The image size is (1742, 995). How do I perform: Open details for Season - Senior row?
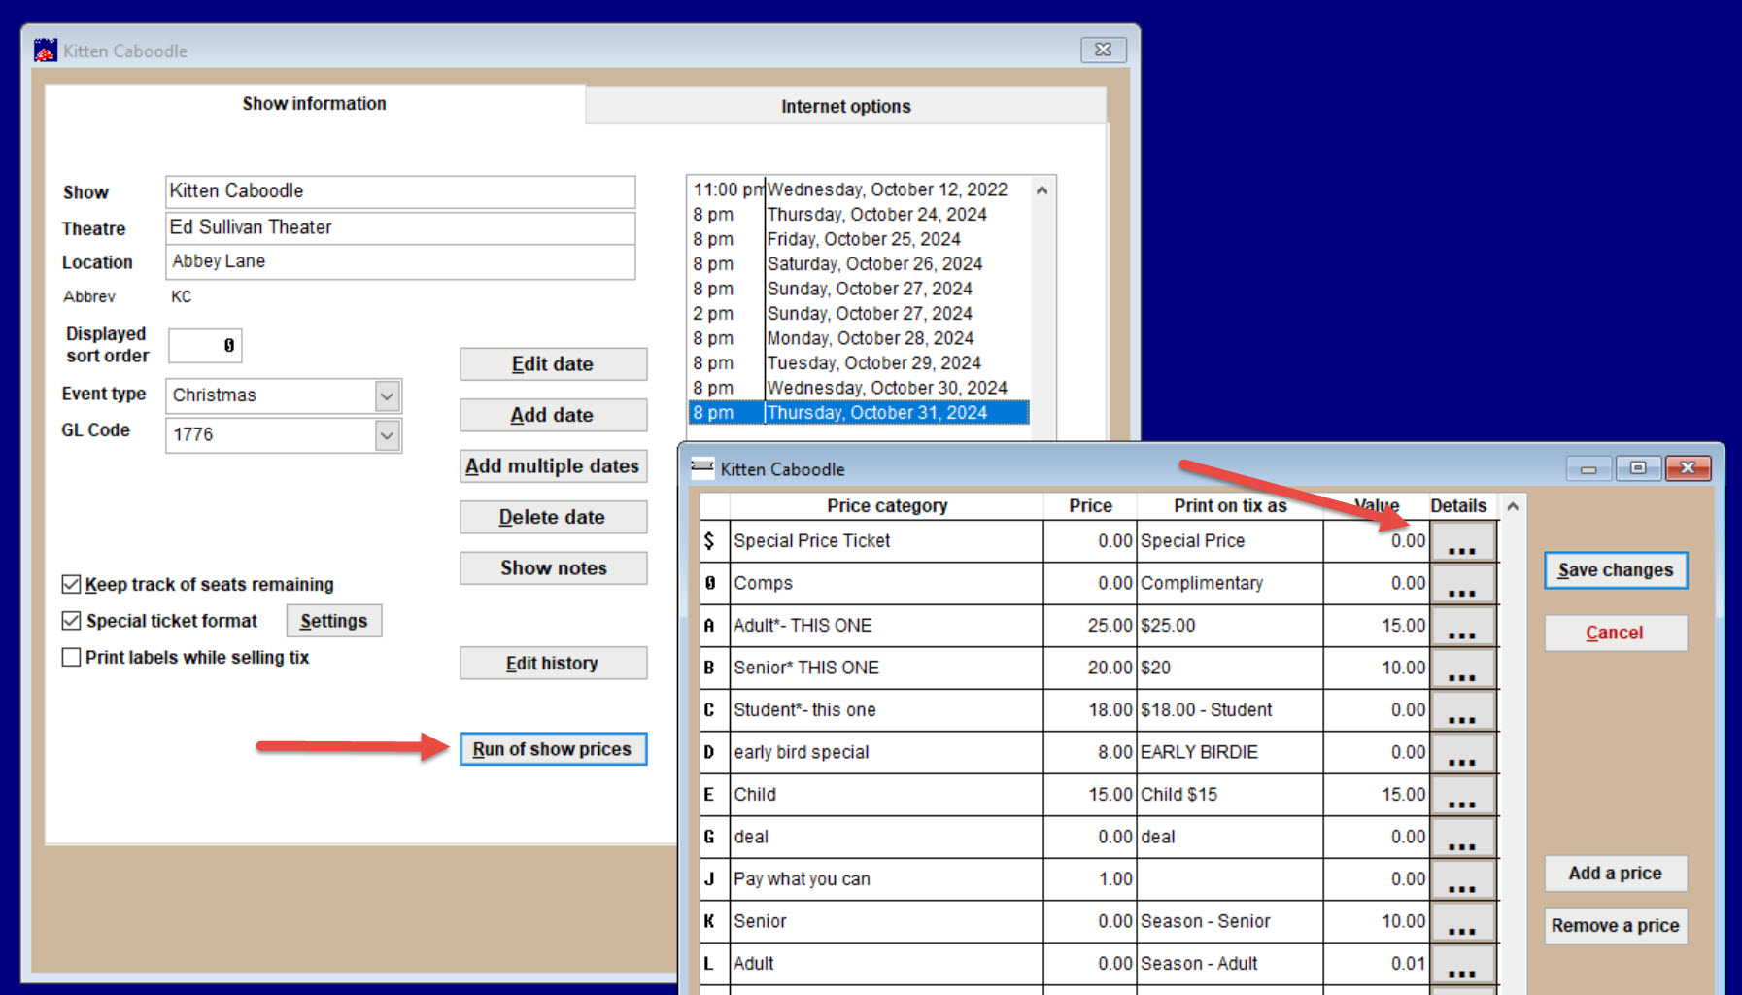(1462, 921)
